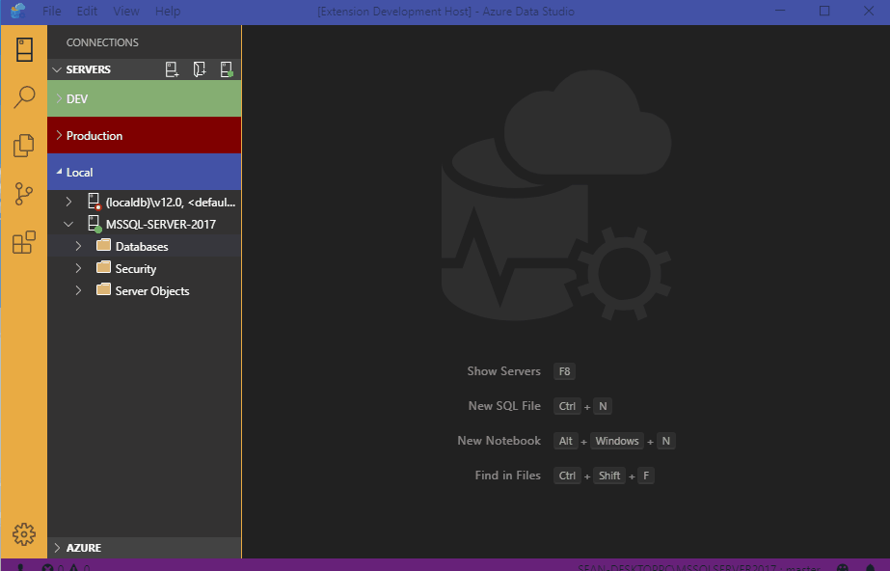
Task: Click the Production group label
Action: [94, 136]
